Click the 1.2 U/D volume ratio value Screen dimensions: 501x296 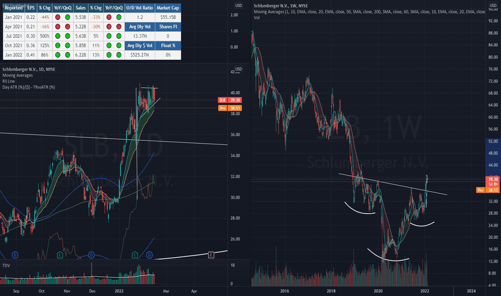click(x=140, y=17)
